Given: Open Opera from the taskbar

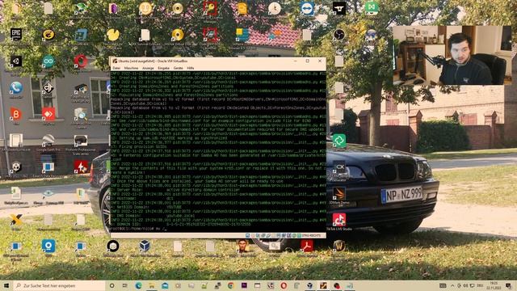Looking at the screenshot, I should [x=284, y=285].
